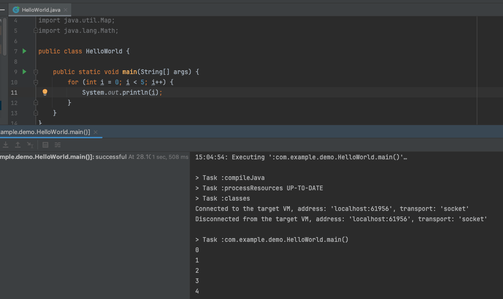The height and width of the screenshot is (299, 503).
Task: Click the fold end marker on line 13
Action: [36, 113]
